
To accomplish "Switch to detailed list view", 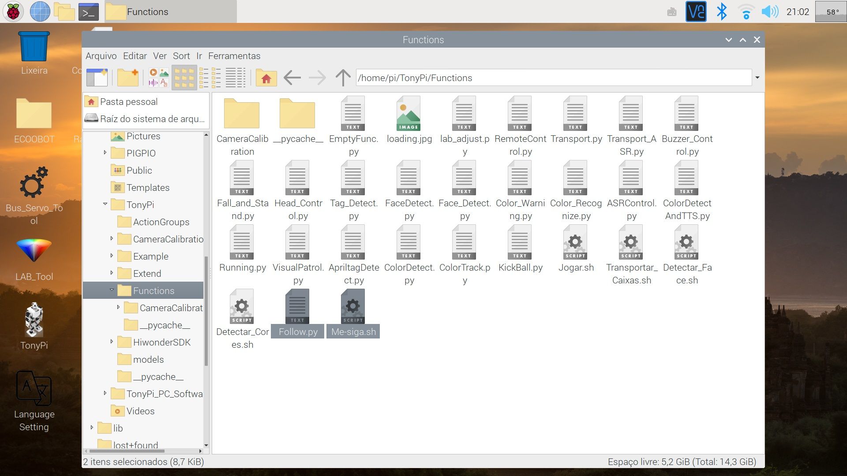I will (x=236, y=78).
